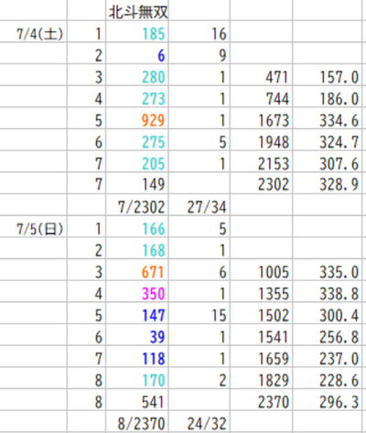The height and width of the screenshot is (433, 366).
Task: Select the average 296.3 cell
Action: point(329,402)
